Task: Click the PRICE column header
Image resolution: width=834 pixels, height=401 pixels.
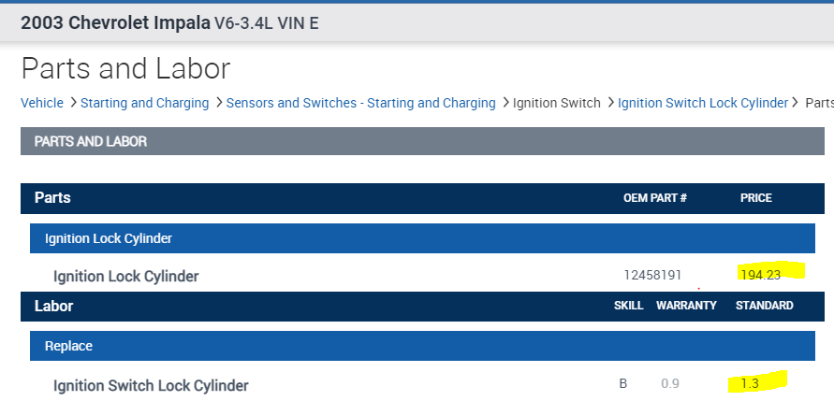Action: (755, 198)
